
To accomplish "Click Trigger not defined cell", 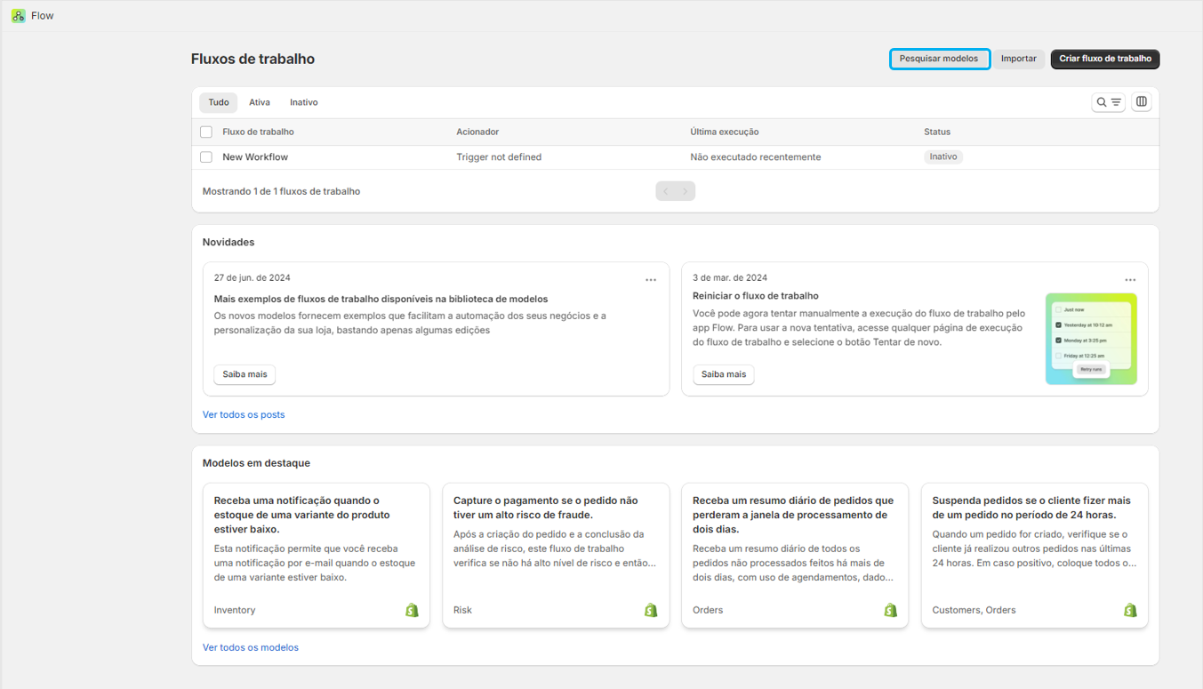I will pos(499,157).
